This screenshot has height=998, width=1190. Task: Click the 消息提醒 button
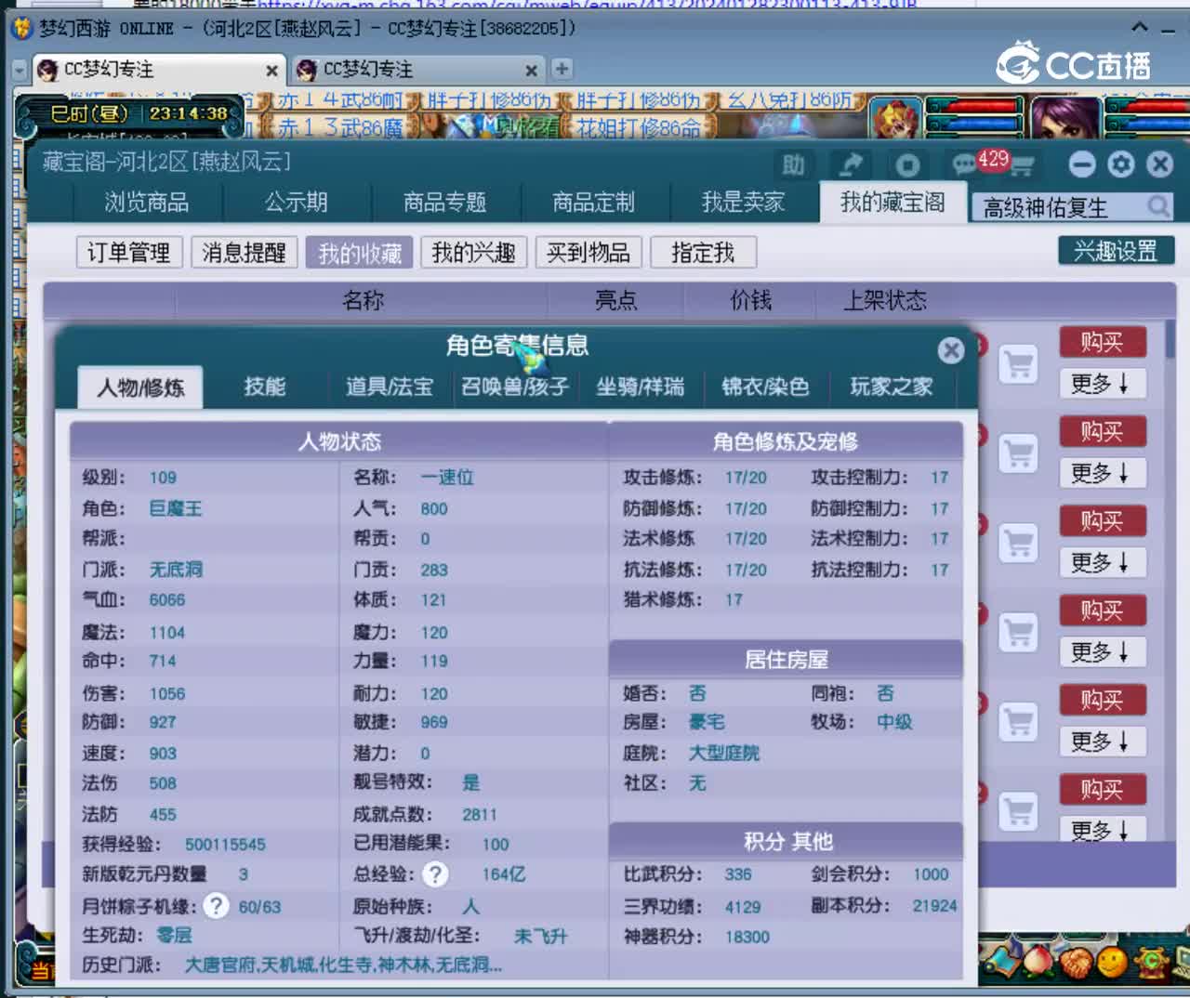point(244,253)
